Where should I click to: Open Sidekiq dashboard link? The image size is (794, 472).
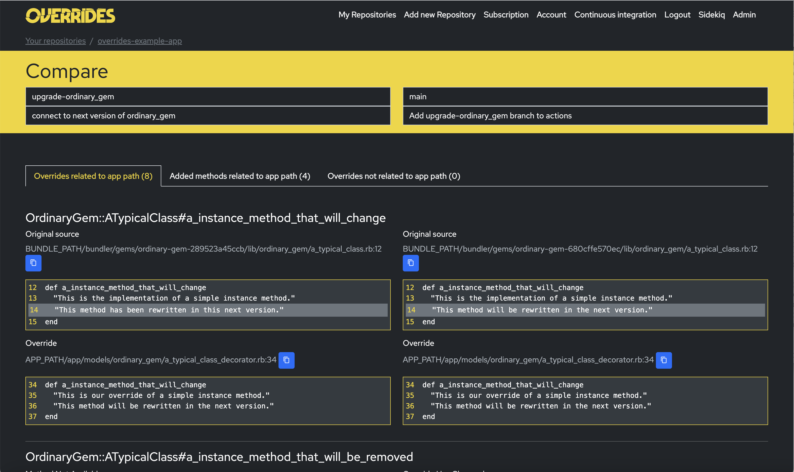tap(711, 15)
